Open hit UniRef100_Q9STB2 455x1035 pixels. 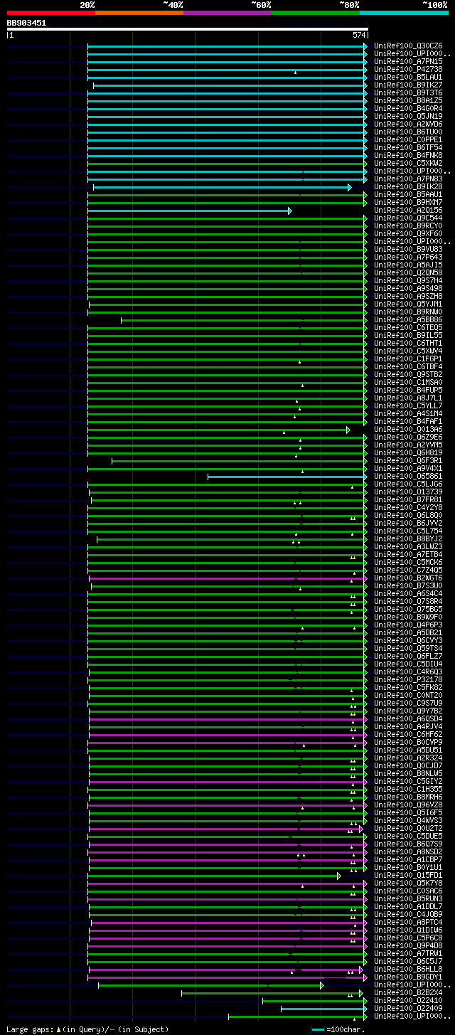click(x=408, y=374)
